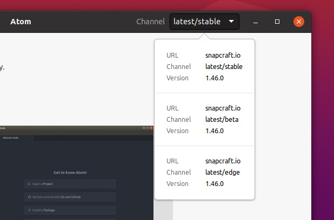Click the 'Get to know Atom!' heading
Viewport: 334px width, 220px height.
[x=70, y=173]
